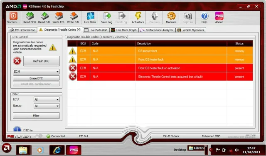This screenshot has width=266, height=156.
Task: Click the Capture camera icon
Action: coord(187,16)
